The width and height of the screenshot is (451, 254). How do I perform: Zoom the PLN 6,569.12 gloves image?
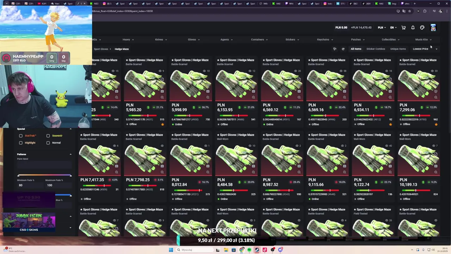(x=299, y=97)
